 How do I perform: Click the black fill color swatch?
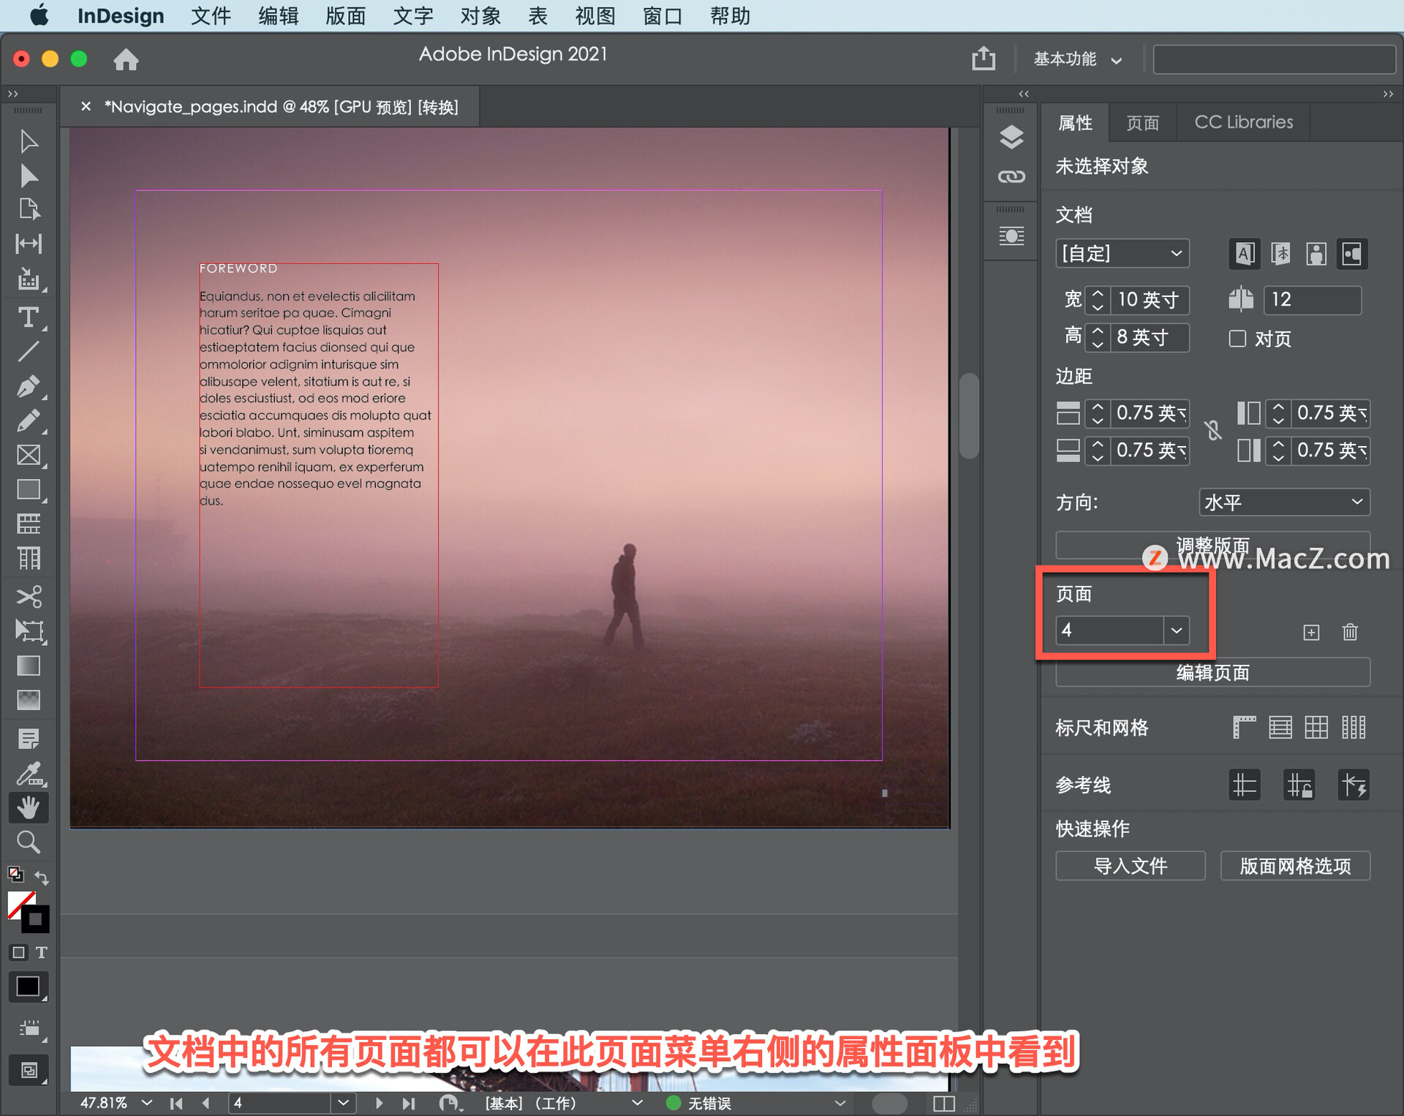point(29,987)
